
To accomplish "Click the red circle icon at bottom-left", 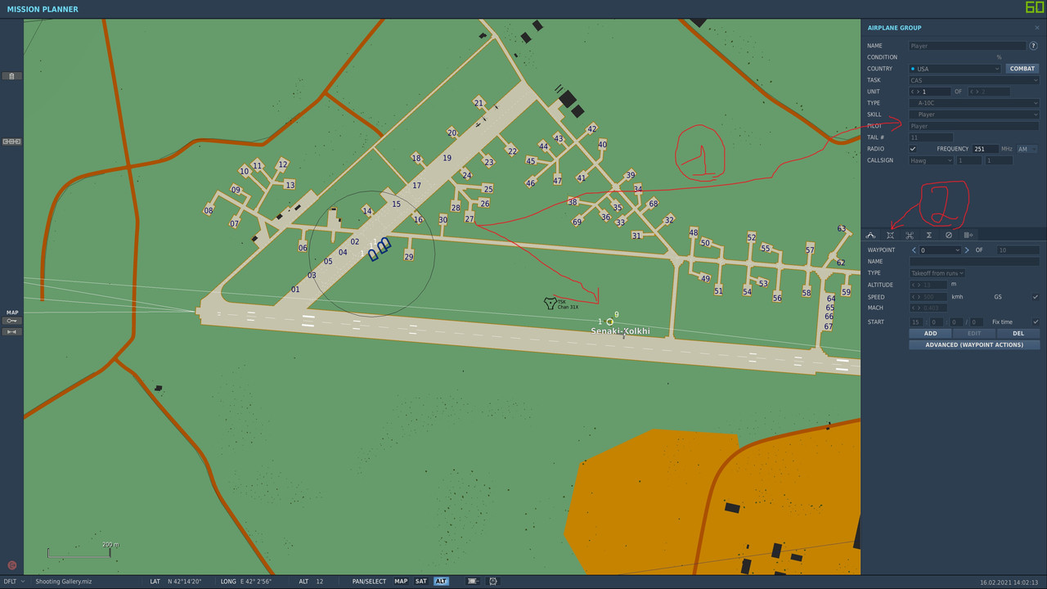I will point(11,565).
